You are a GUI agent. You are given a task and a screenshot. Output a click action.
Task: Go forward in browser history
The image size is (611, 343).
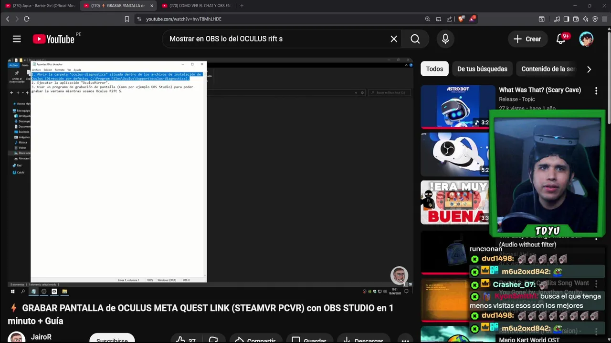tap(17, 19)
